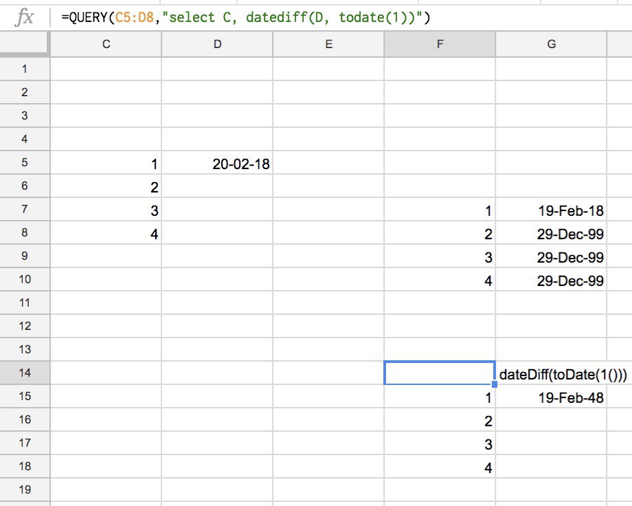Click into the QUERY formula bar text
Image resolution: width=632 pixels, height=506 pixels.
[x=246, y=18]
